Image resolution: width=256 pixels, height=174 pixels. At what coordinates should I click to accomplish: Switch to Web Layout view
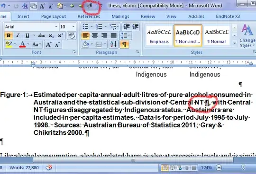pos(179,168)
